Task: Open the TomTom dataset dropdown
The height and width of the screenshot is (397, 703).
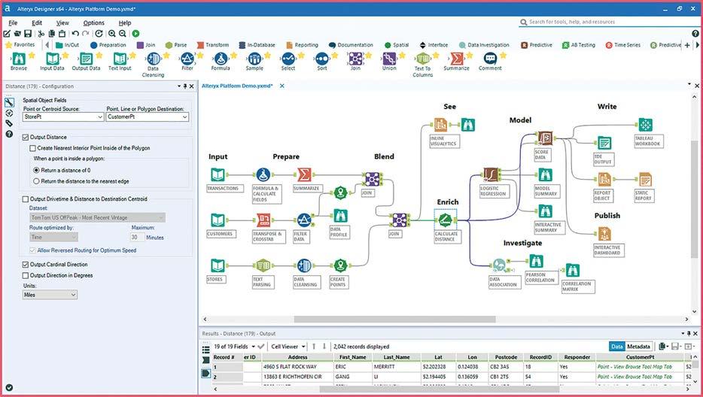Action: pyautogui.click(x=97, y=217)
